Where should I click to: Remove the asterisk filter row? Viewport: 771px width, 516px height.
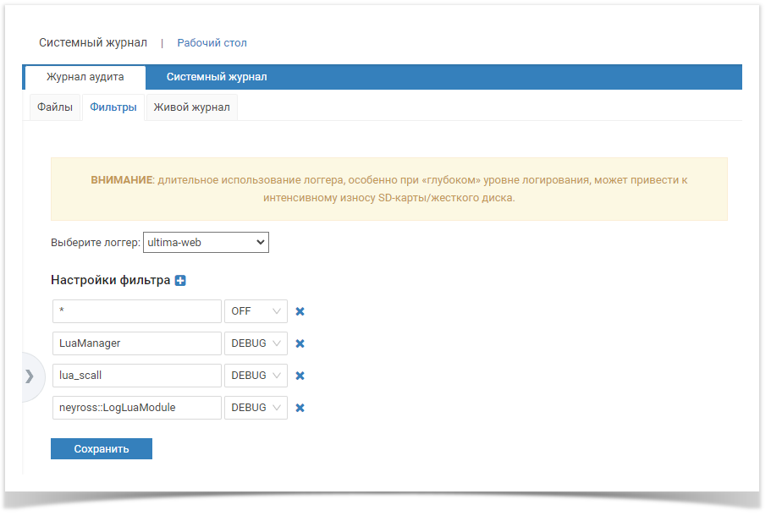[300, 311]
